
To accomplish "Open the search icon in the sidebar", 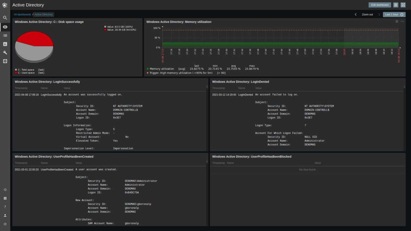I will coord(5,18).
